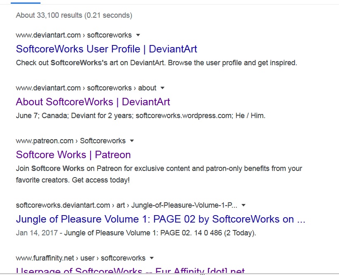The image size is (339, 275).
Task: Click snippet 'Join Softcore Works on Patreon'
Action: 159,174
